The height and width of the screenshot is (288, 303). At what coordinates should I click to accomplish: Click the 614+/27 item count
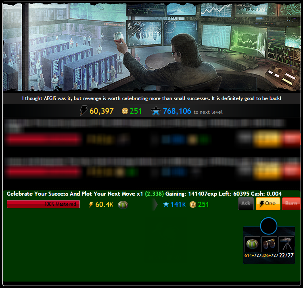pyautogui.click(x=253, y=255)
